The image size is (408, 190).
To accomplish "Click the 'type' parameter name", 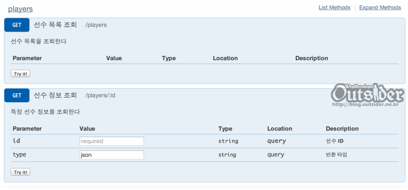I will [19, 155].
